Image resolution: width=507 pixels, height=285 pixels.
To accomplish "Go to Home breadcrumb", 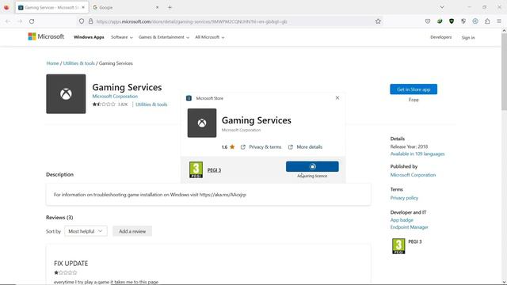I will click(52, 63).
